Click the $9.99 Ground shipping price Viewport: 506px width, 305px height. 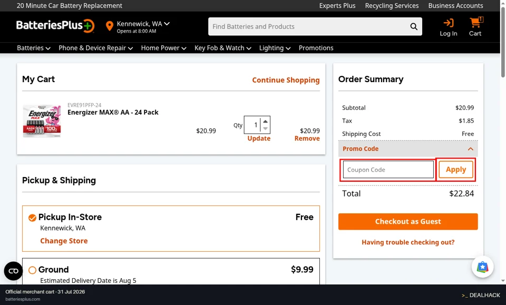302,269
